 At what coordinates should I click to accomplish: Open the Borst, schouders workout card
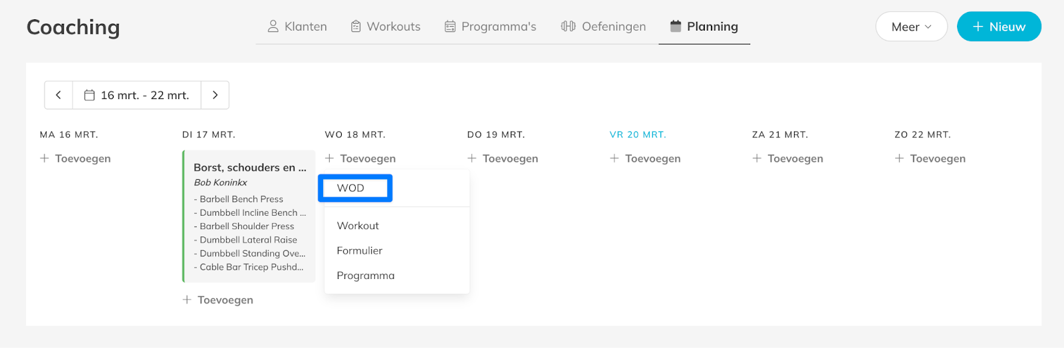(249, 167)
